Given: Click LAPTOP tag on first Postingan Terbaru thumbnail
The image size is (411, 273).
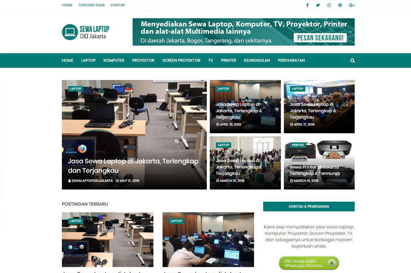Looking at the screenshot, I should [75, 221].
